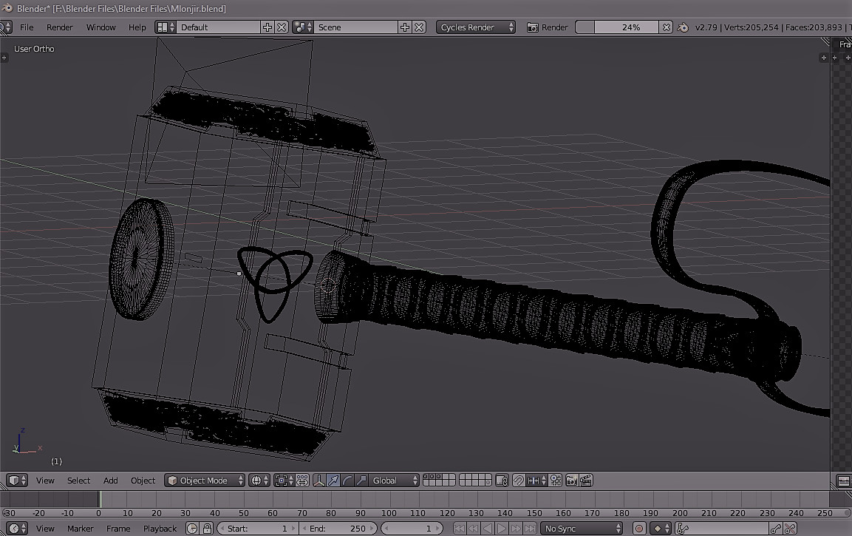Open the Help menu
This screenshot has height=536, width=852.
pyautogui.click(x=137, y=27)
